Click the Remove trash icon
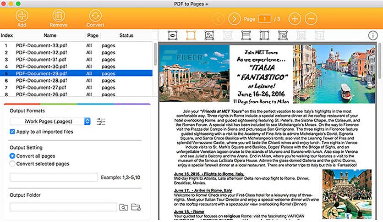The image size is (383, 222). point(58,16)
